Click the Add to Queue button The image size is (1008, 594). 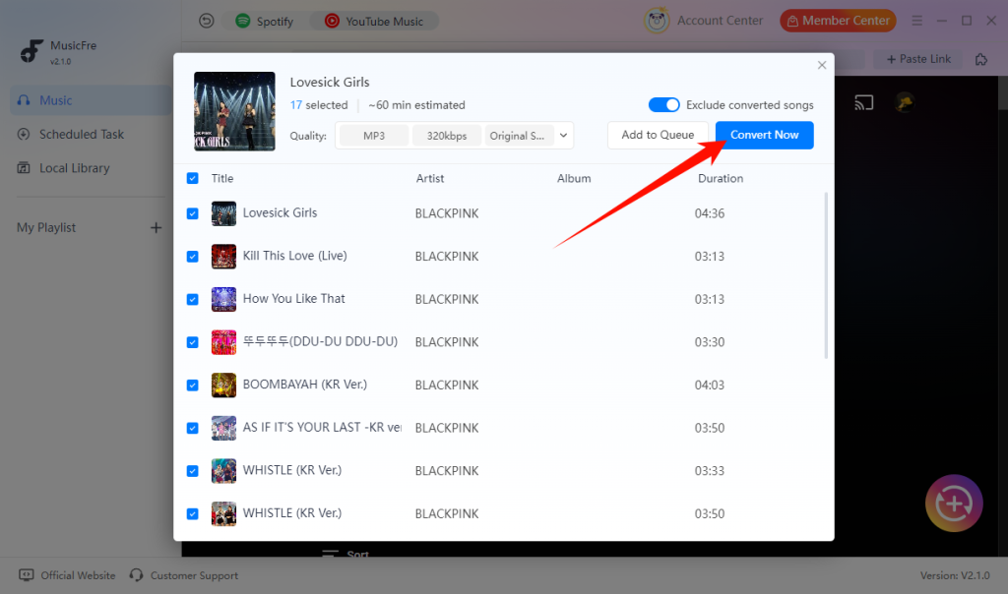pos(658,135)
